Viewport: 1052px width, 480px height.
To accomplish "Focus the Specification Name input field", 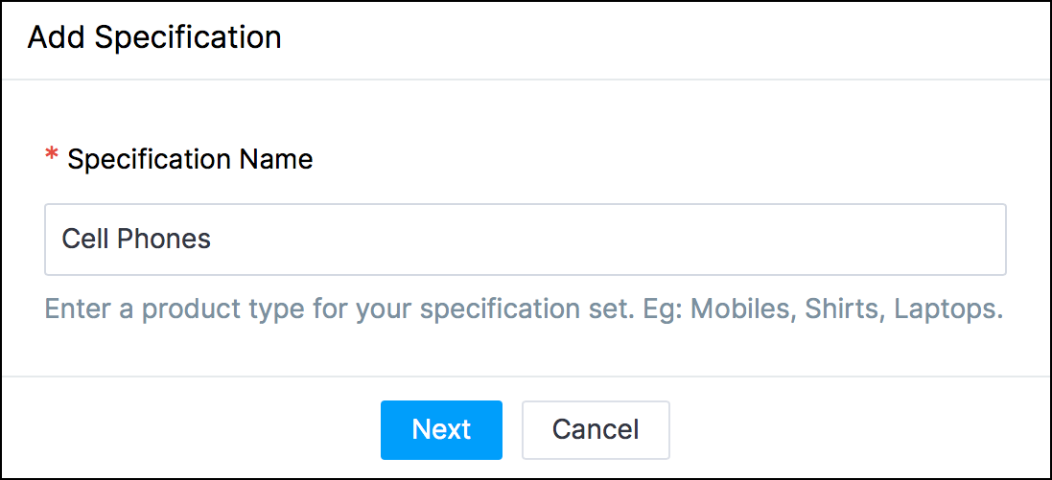I will (x=525, y=240).
